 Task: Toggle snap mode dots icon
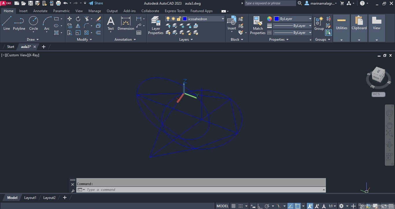click(241, 206)
